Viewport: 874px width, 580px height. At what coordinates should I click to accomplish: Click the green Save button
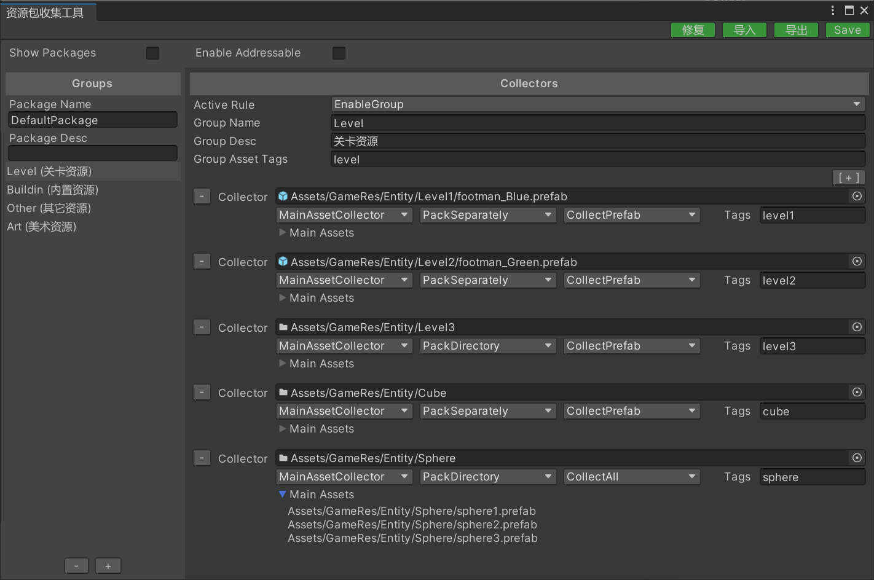pos(848,30)
